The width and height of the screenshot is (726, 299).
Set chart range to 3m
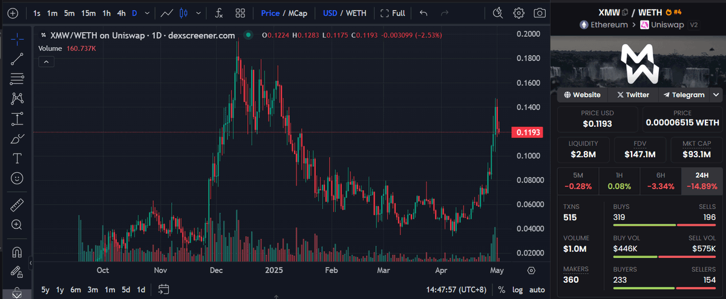coord(93,289)
